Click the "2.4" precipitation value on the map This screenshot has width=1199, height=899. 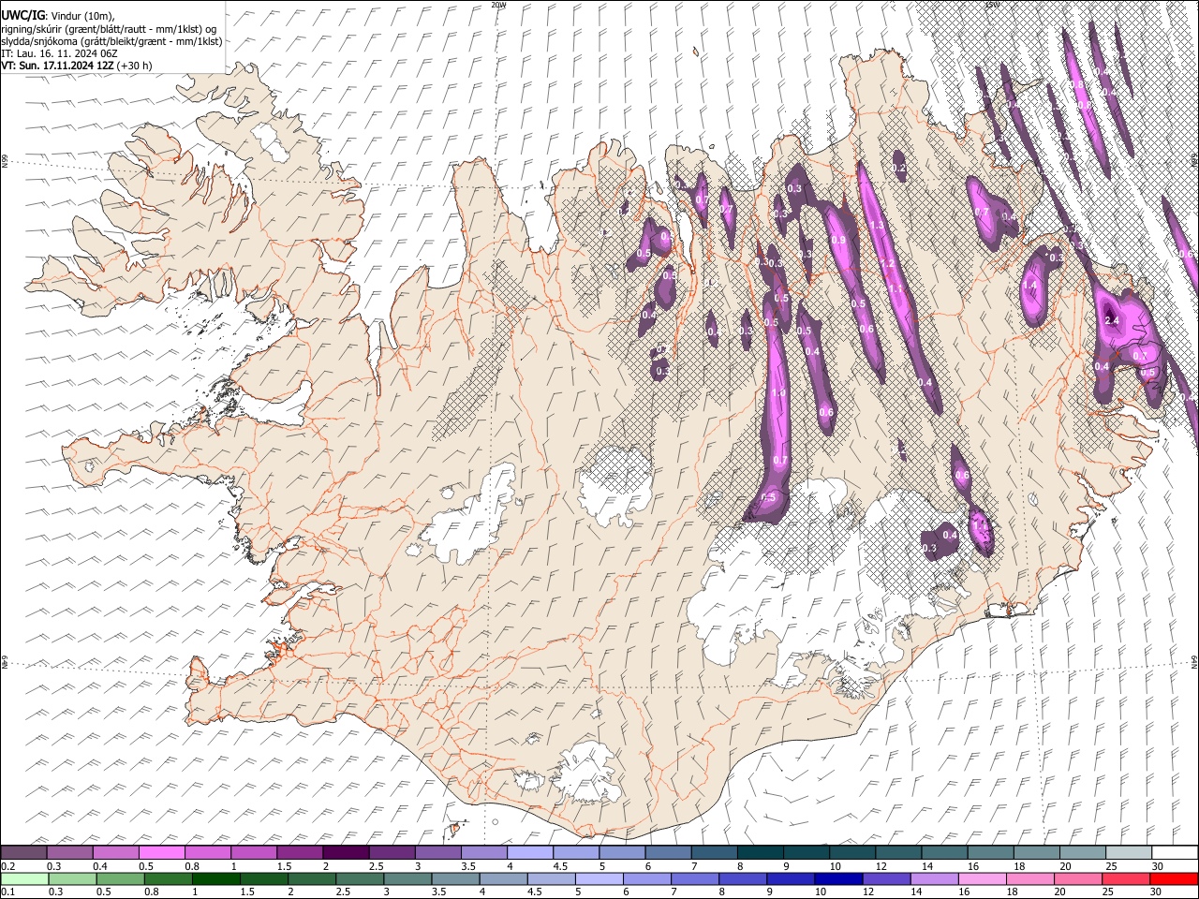click(1112, 321)
